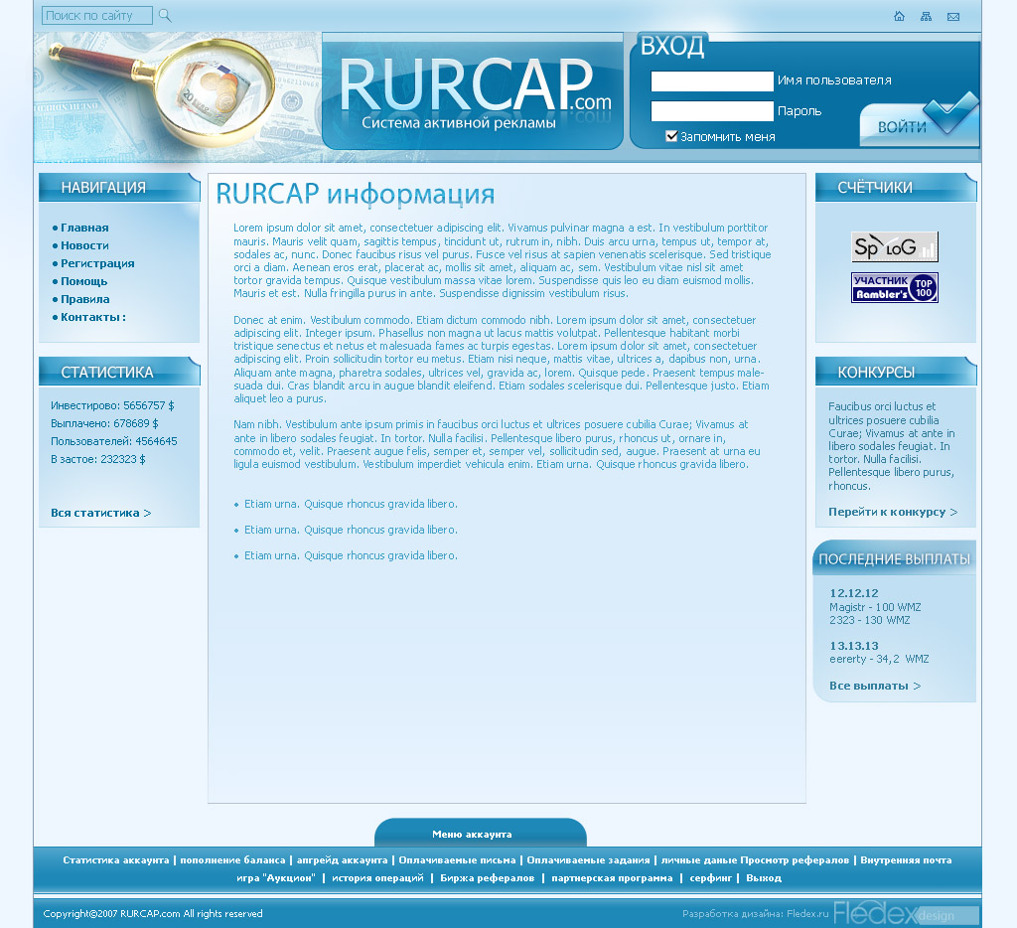Open the Rambler's Top 100 badge

click(x=893, y=287)
